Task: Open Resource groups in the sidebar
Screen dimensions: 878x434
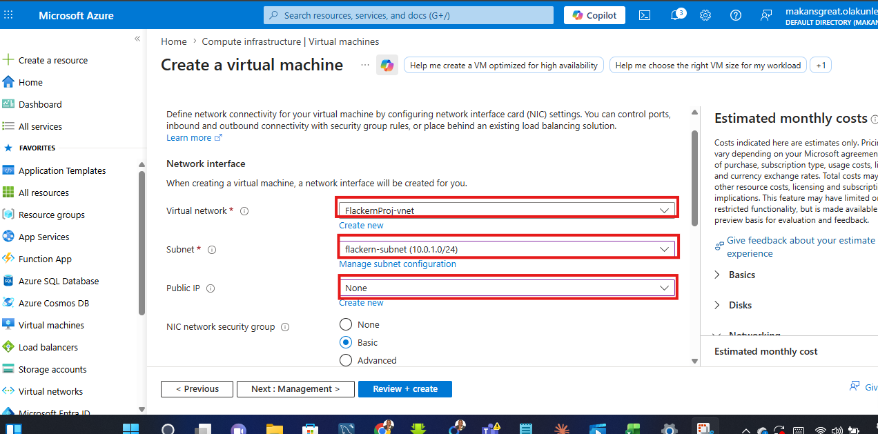Action: pyautogui.click(x=51, y=215)
